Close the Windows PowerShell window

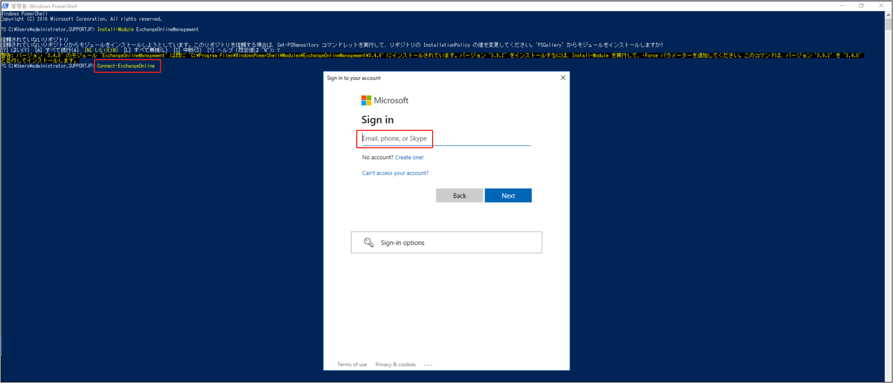tap(881, 6)
